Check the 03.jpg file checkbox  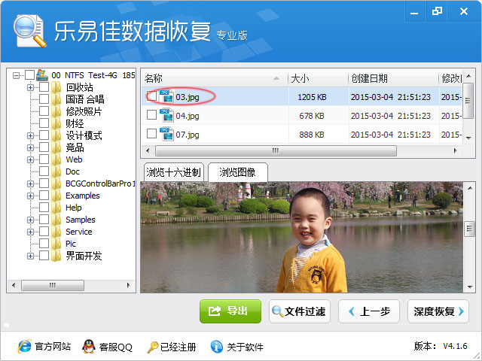pyautogui.click(x=151, y=96)
